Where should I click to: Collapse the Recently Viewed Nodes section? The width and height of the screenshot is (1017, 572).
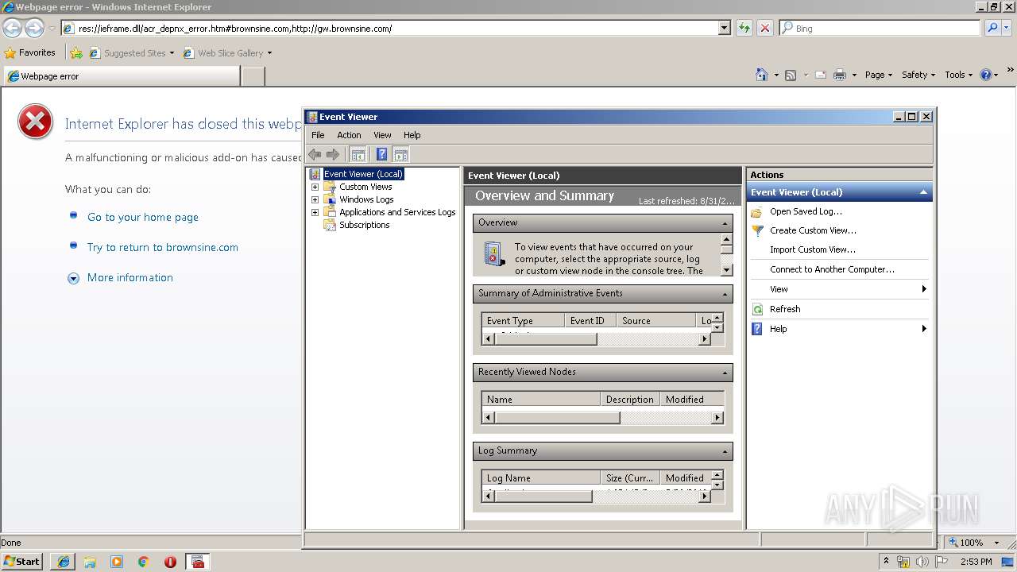click(x=725, y=373)
